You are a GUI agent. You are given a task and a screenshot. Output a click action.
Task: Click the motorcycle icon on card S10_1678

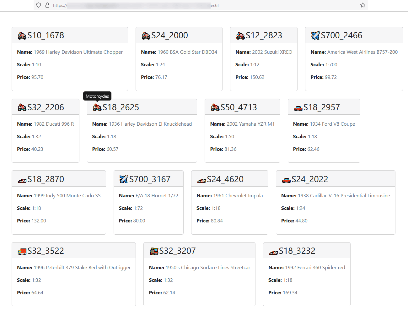(x=22, y=35)
